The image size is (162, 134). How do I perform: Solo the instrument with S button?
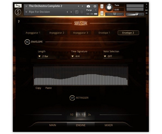click(102, 6)
